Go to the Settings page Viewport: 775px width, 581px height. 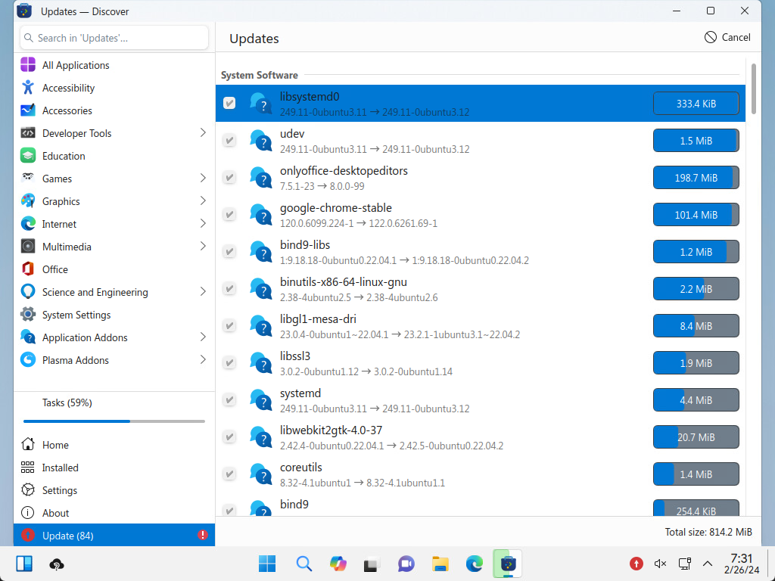pos(59,490)
